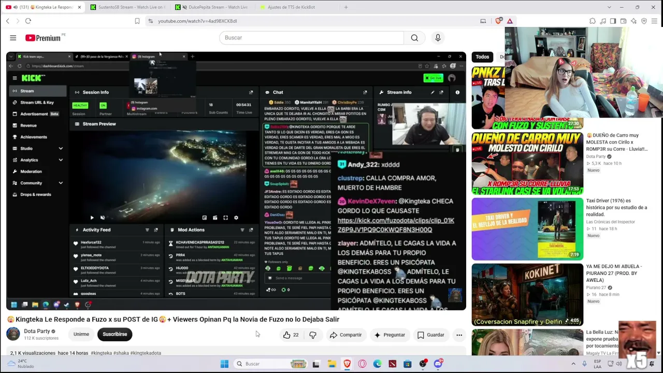
Task: Close the Kingteka YouTube tab
Action: pyautogui.click(x=79, y=7)
